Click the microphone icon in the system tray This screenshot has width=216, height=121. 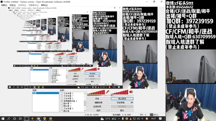(123, 119)
